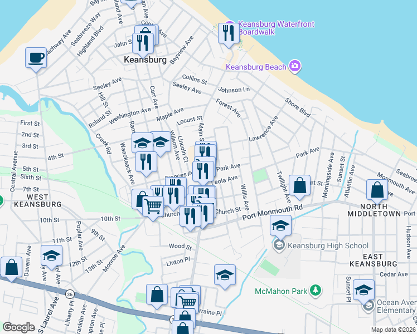This screenshot has width=417, height=334.
Task: Select the McMahon Park tree pin
Action: tap(316, 291)
